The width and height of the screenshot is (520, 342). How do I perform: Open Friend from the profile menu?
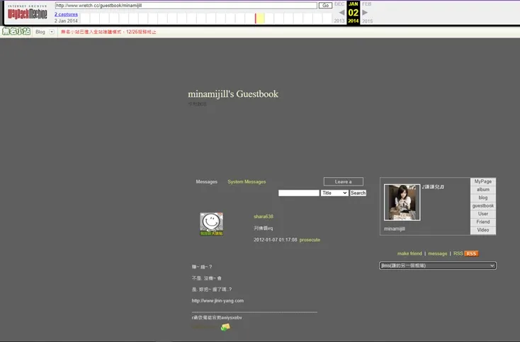click(483, 222)
